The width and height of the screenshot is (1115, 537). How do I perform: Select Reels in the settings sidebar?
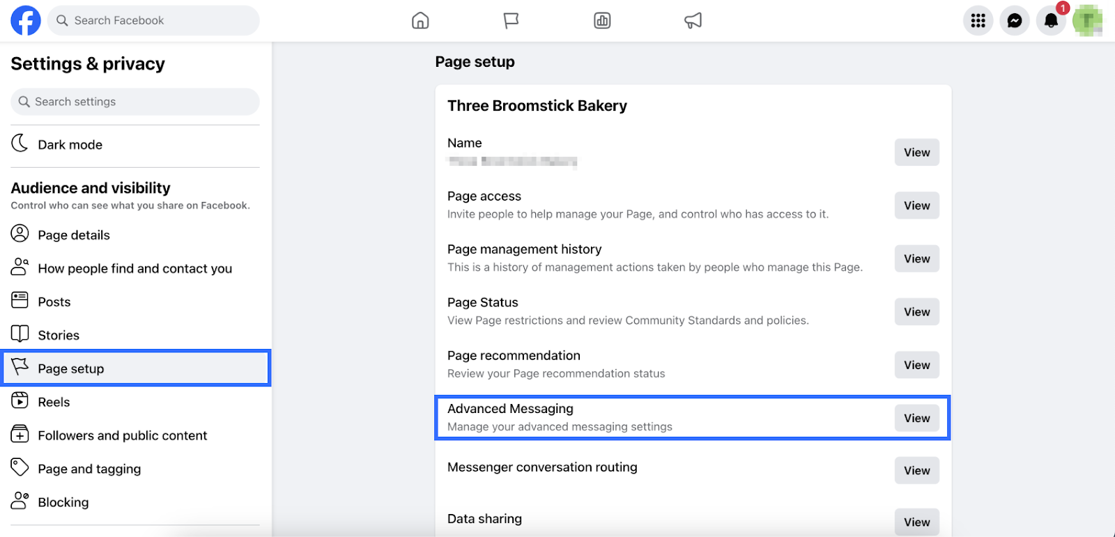coord(54,403)
